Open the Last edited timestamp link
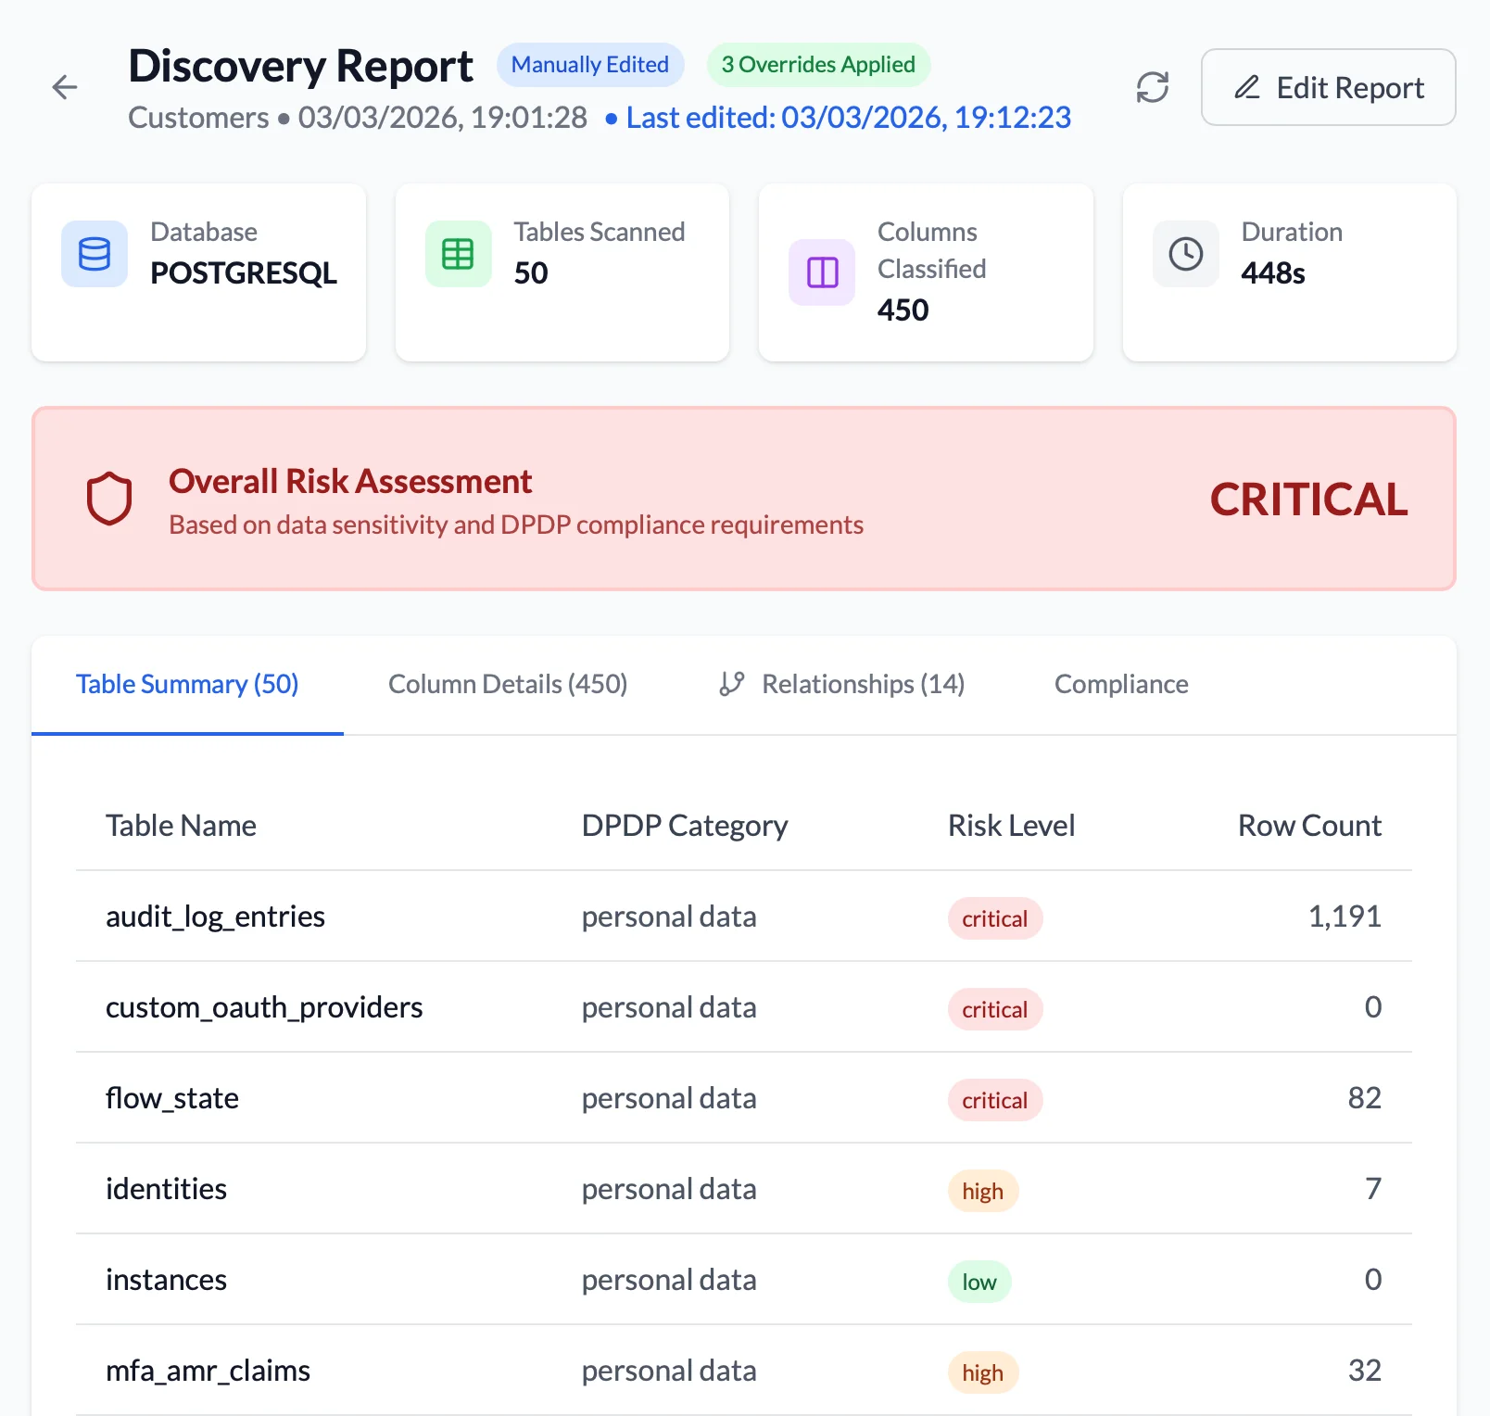 (849, 118)
